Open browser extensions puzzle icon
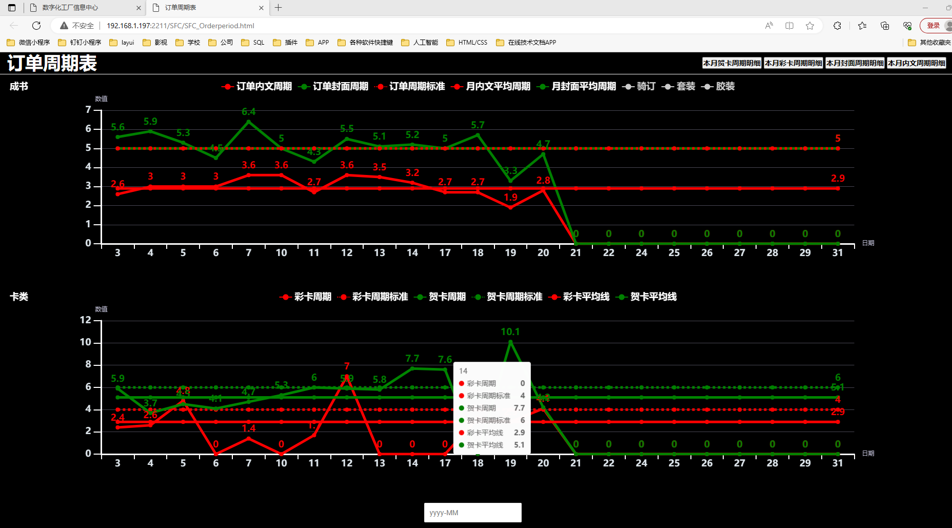 click(x=838, y=26)
